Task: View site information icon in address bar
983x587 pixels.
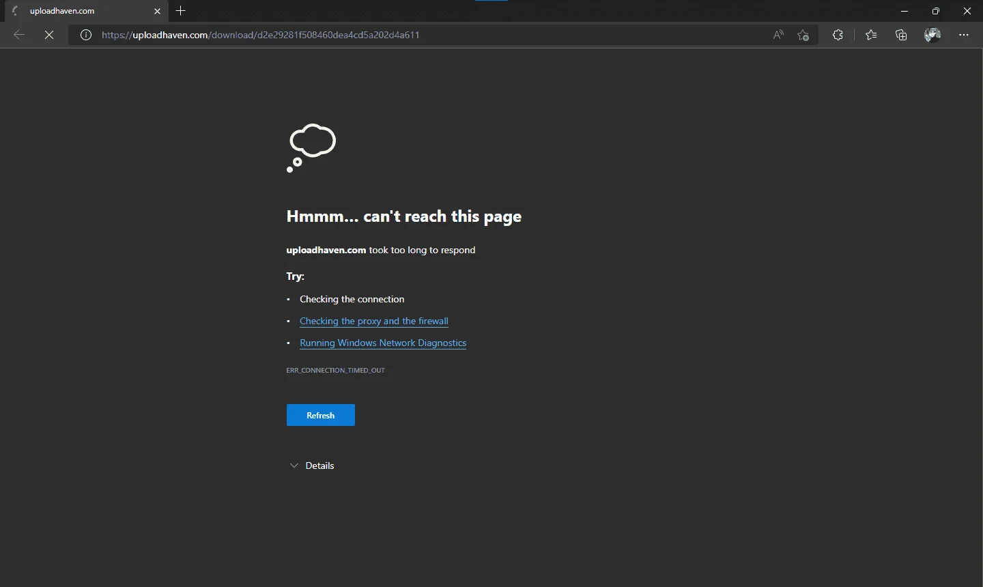Action: click(86, 35)
